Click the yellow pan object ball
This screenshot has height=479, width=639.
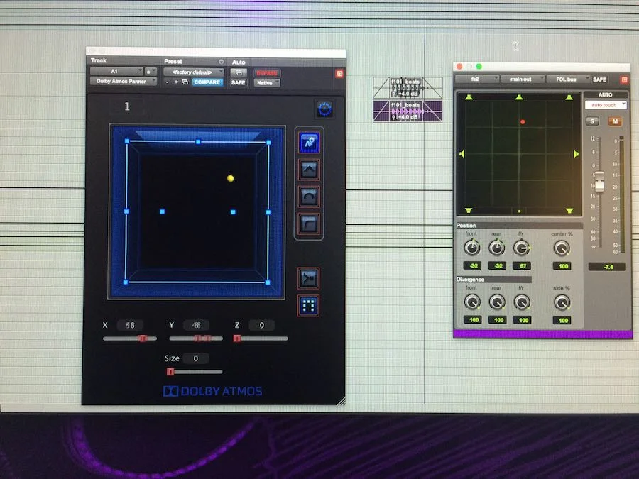click(230, 178)
